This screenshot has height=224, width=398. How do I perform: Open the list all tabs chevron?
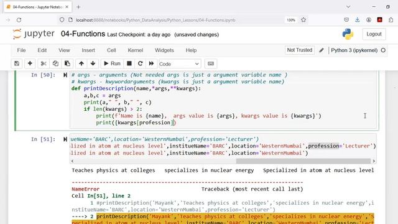pos(348,7)
